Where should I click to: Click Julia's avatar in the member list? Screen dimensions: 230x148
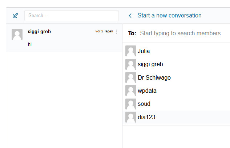tap(131, 51)
